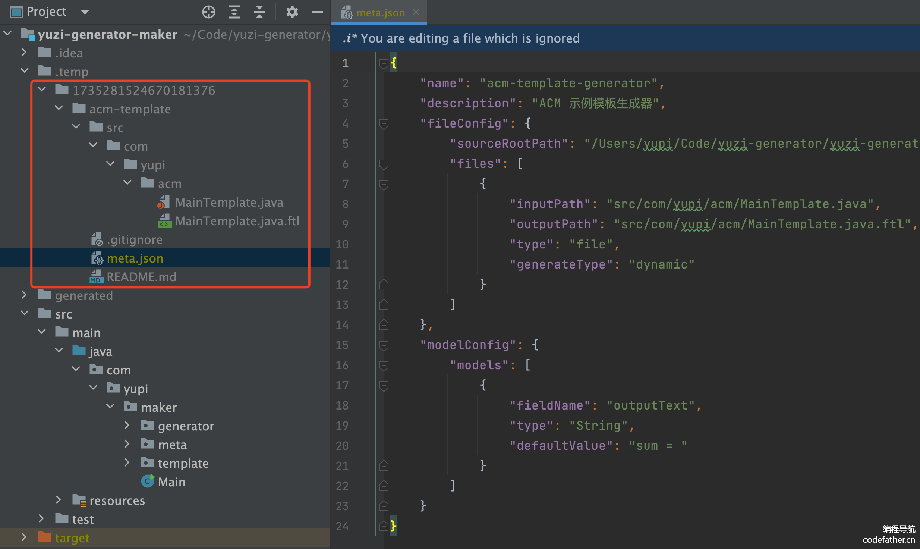
Task: Open the Main class file
Action: click(x=171, y=482)
